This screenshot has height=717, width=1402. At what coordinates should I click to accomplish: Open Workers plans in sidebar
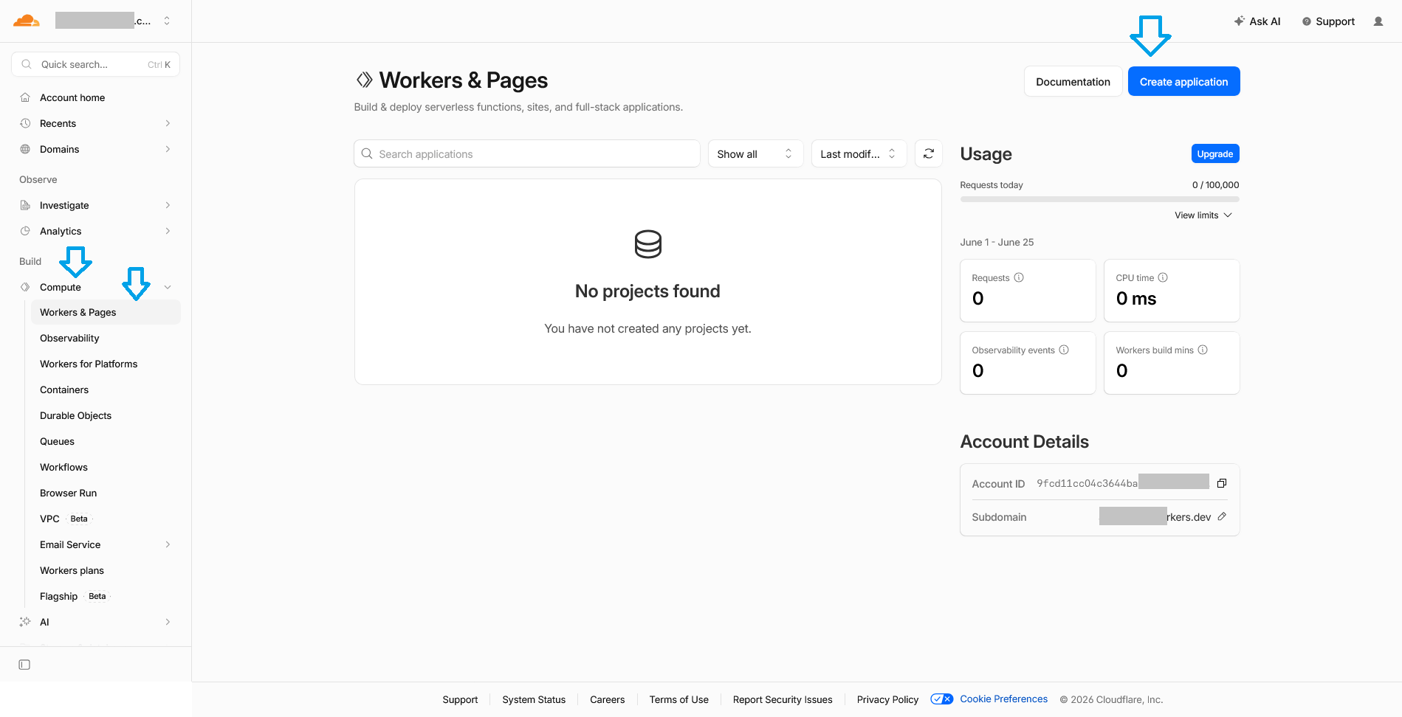(x=72, y=570)
